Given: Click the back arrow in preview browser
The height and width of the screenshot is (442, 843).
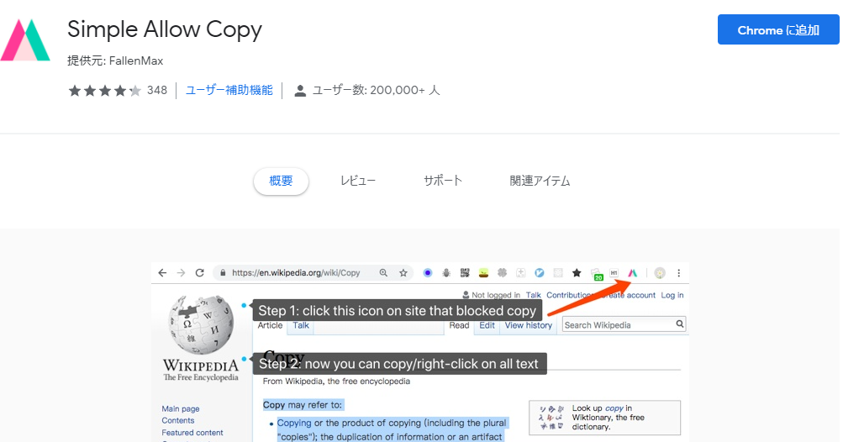Looking at the screenshot, I should click(162, 272).
